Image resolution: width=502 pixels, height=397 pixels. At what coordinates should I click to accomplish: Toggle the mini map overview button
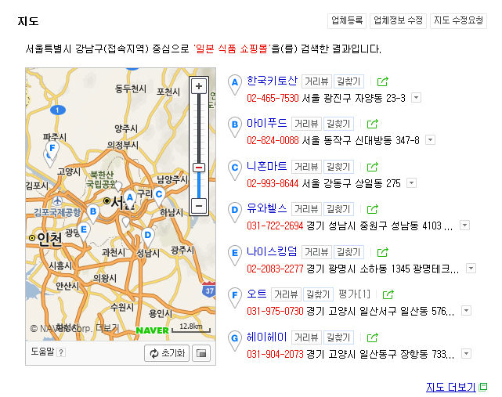(201, 353)
